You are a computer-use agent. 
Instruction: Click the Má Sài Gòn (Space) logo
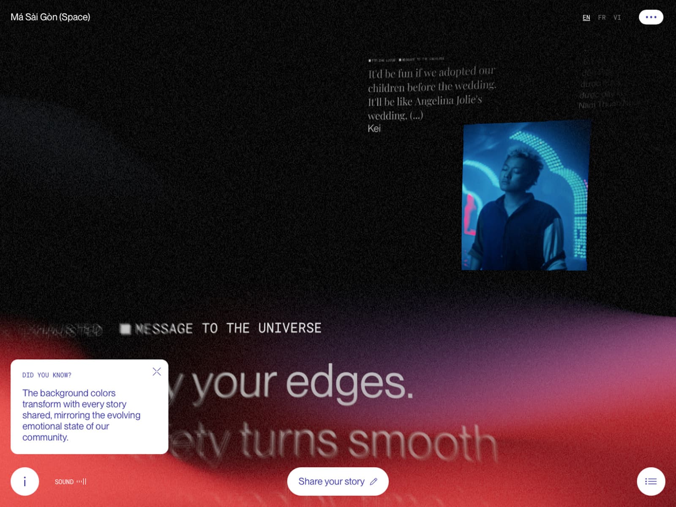pyautogui.click(x=50, y=17)
